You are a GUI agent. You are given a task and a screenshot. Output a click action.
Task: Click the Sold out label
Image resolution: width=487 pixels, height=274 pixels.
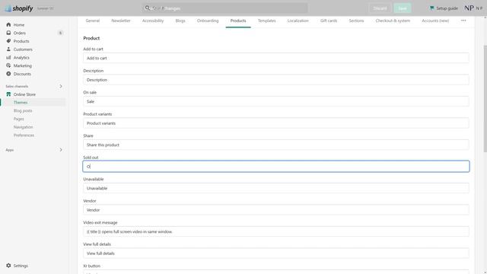91,158
